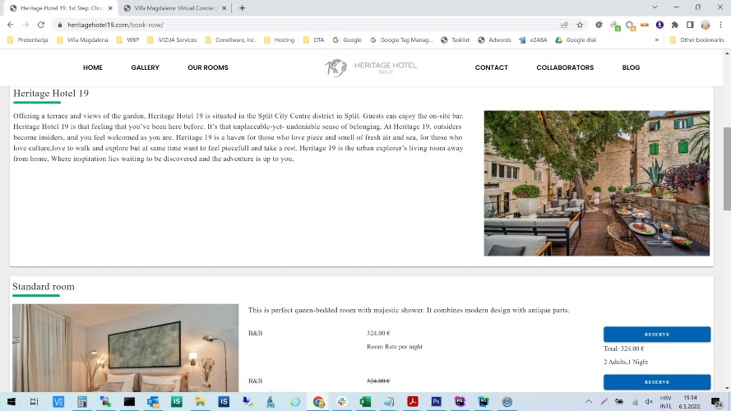Open the ConeXware, Inc. bookmark folder
This screenshot has width=731, height=411.
(x=230, y=40)
